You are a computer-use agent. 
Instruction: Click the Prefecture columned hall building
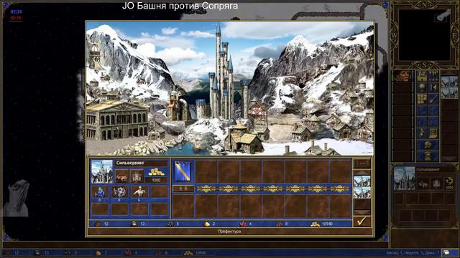coord(117,120)
